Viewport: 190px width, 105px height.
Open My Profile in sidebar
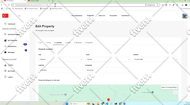[x=11, y=71]
